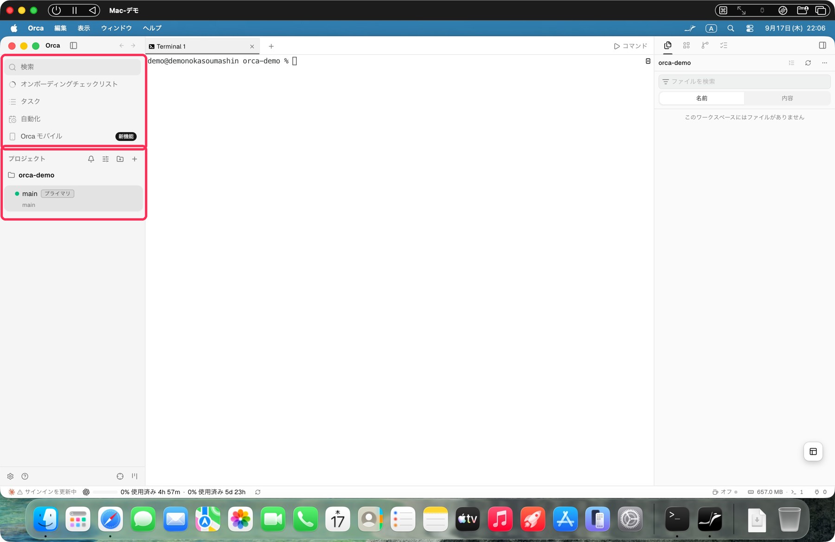835x542 pixels.
Task: Click the list icon next to orca-demo header
Action: [x=791, y=63]
